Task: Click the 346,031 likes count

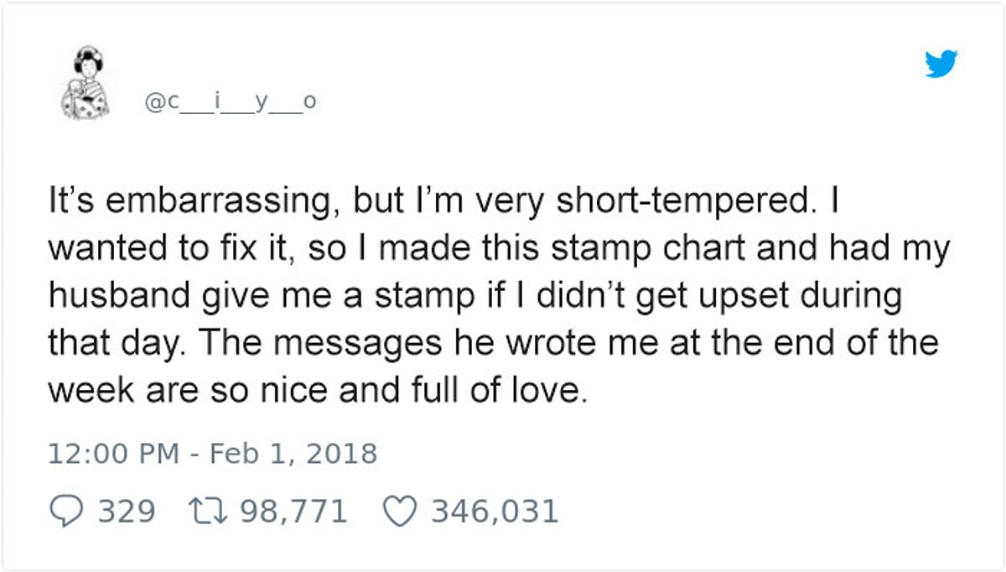Action: 495,511
